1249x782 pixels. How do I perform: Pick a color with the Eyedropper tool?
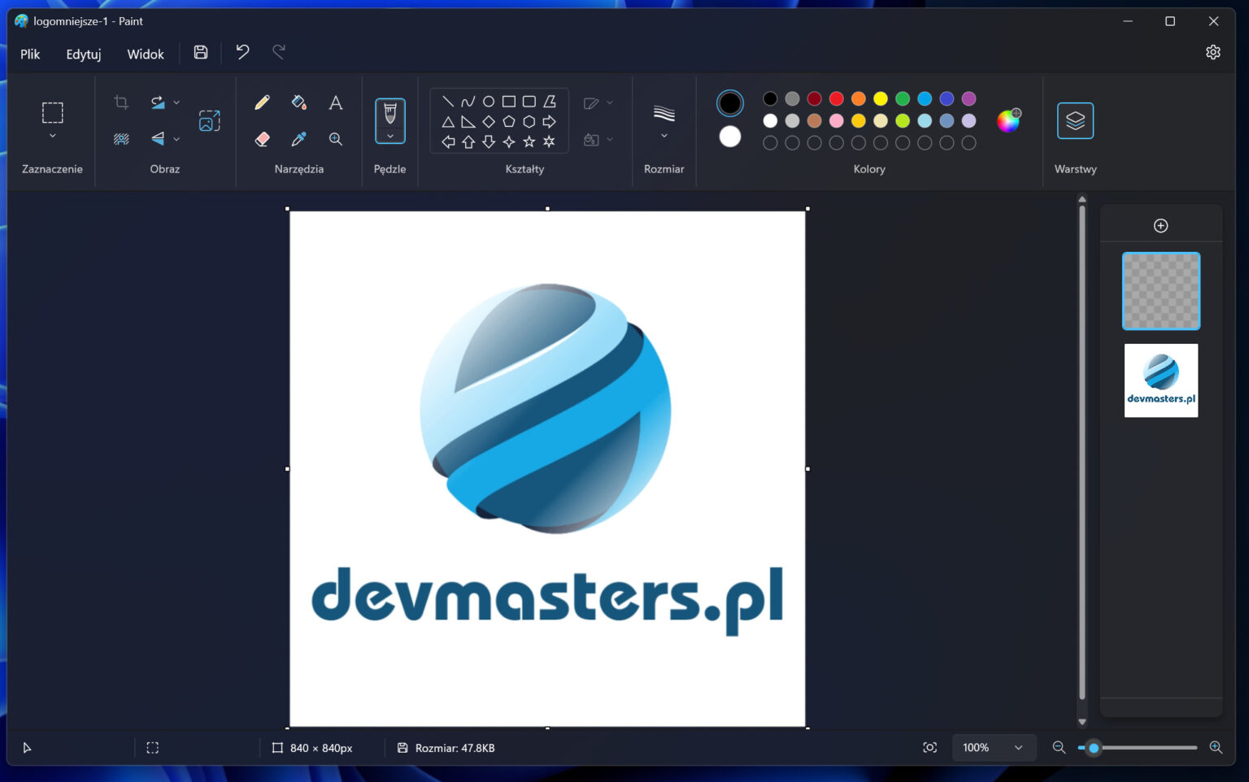click(x=298, y=139)
